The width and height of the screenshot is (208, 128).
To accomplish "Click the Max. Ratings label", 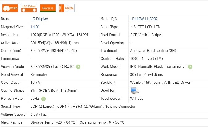I will [11, 122].
